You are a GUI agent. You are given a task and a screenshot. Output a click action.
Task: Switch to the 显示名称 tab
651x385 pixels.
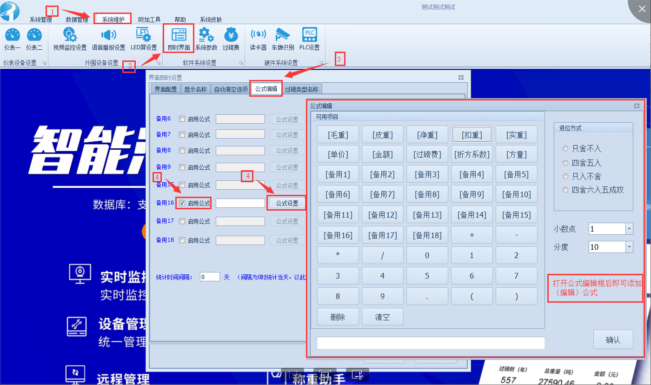[x=195, y=89]
